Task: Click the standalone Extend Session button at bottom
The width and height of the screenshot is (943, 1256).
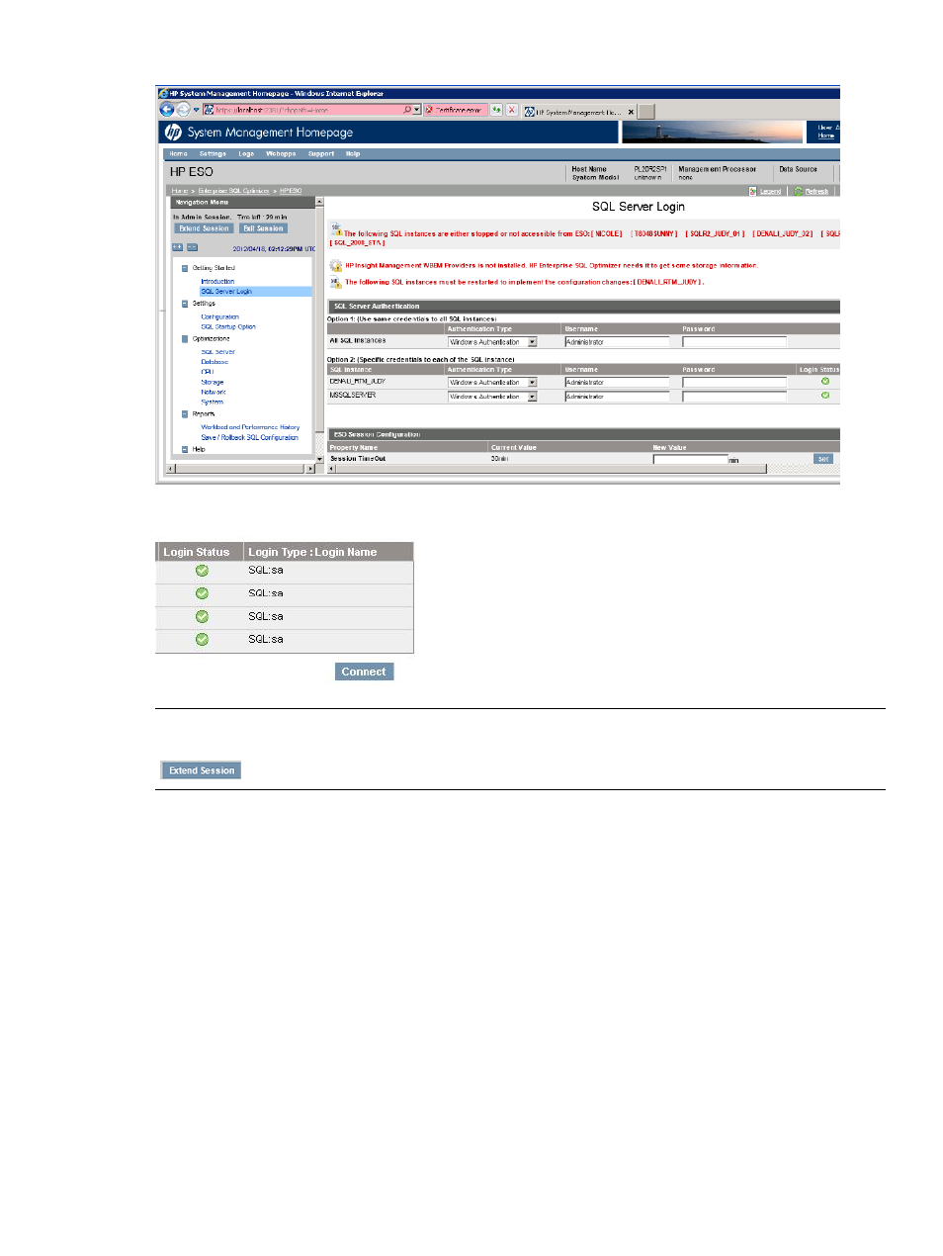Action: [202, 770]
